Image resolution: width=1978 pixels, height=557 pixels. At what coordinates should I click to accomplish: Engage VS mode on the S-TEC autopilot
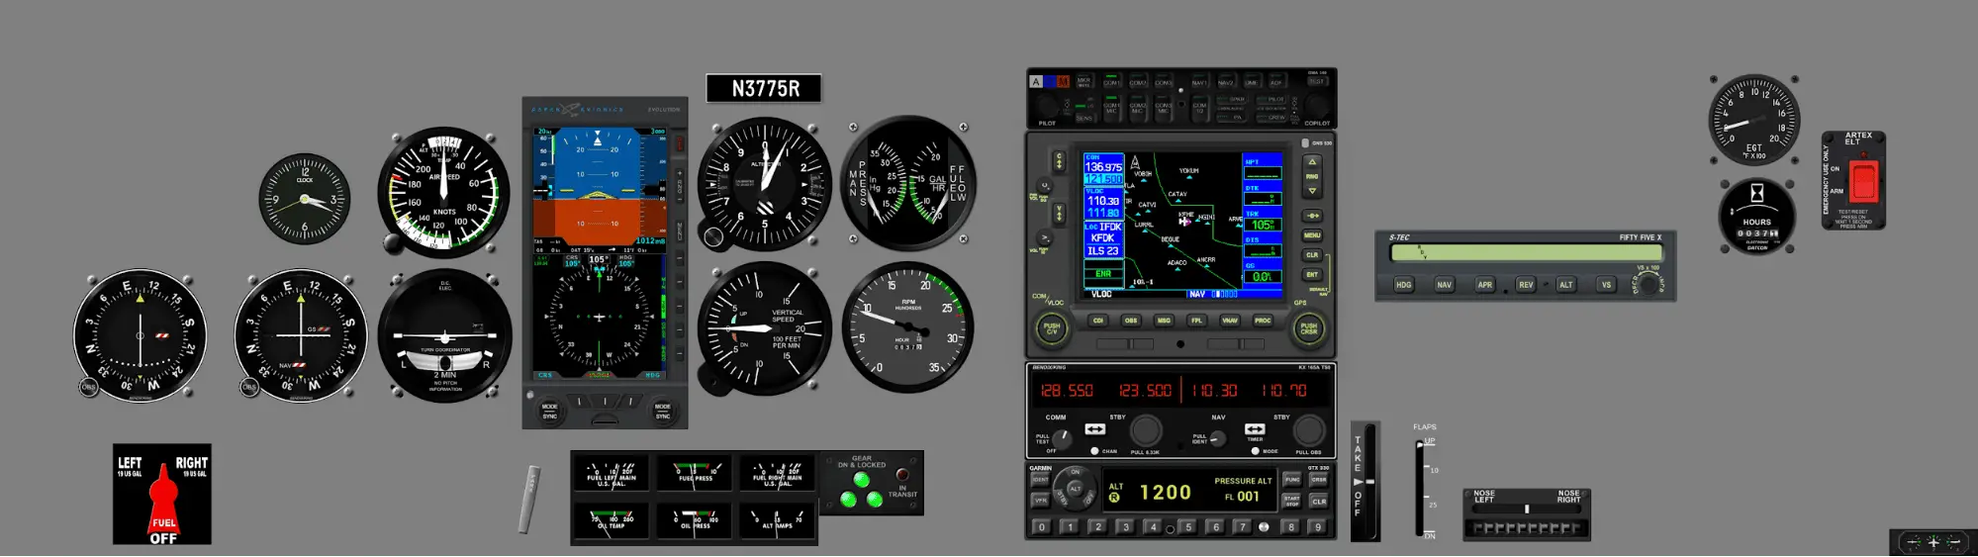[x=1606, y=285]
